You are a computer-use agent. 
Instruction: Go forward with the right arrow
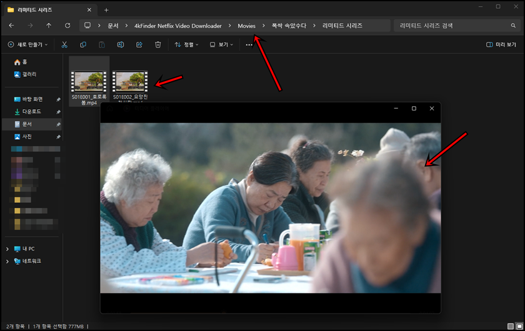[x=30, y=26]
